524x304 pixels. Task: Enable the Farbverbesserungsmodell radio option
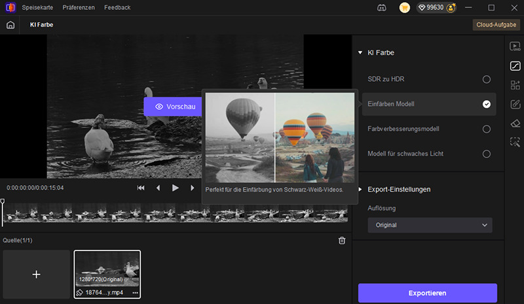(486, 129)
